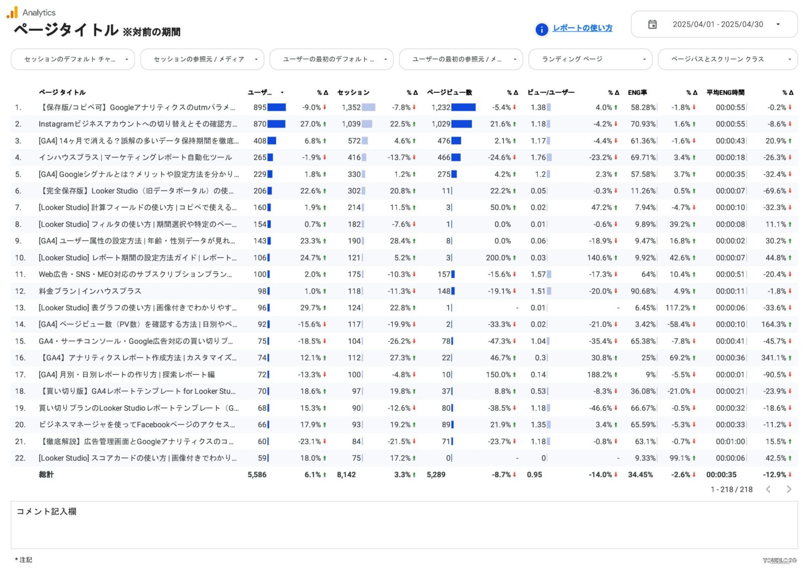
Task: Select the 料金プラン | インハウスプラス row title
Action: tap(90, 291)
